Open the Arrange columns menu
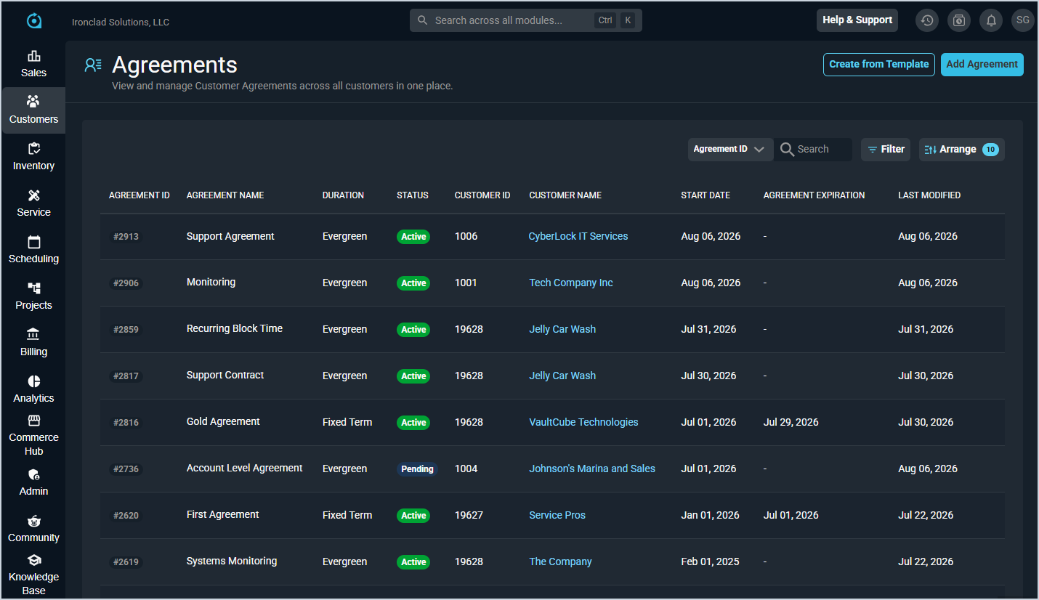Viewport: 1039px width, 600px height. (x=961, y=150)
